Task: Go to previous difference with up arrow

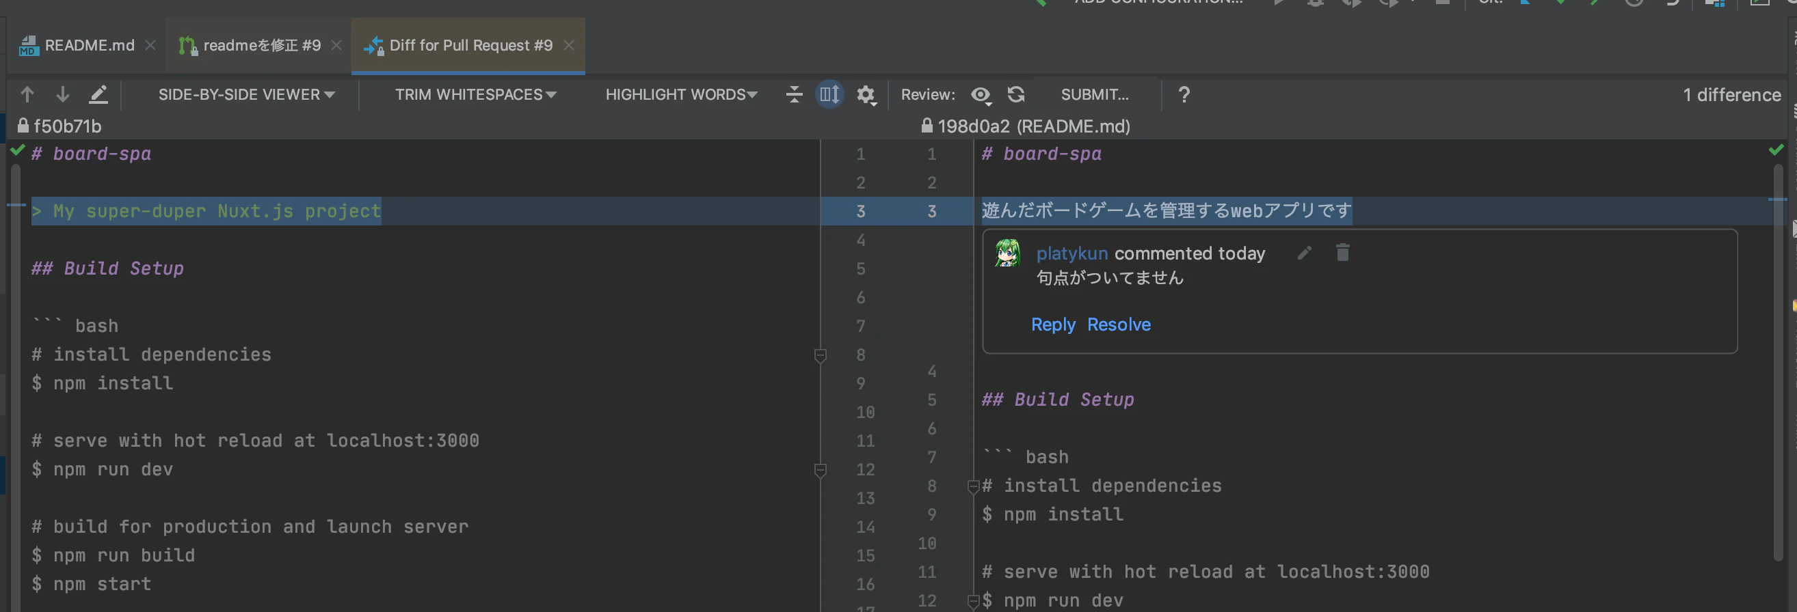Action: click(x=27, y=94)
